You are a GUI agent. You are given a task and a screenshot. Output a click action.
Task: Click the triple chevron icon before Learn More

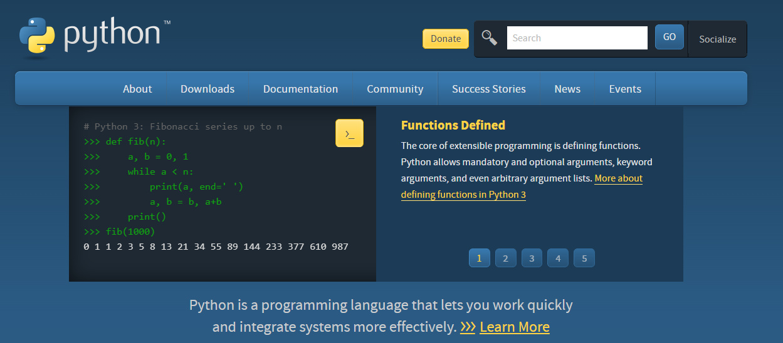[468, 327]
